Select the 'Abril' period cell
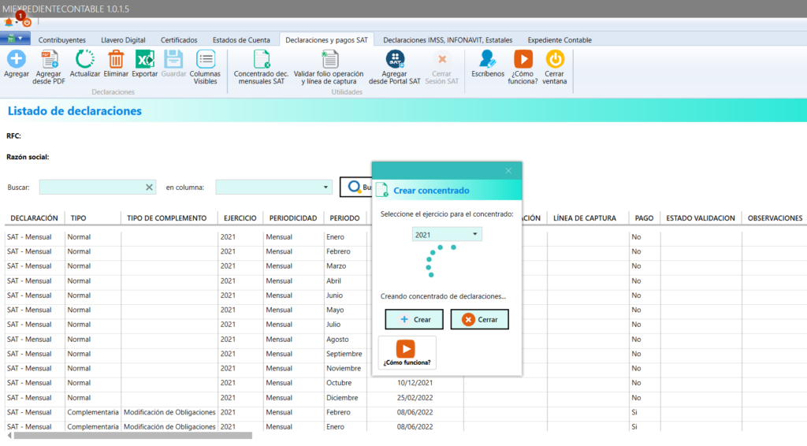This screenshot has width=807, height=446. [333, 281]
